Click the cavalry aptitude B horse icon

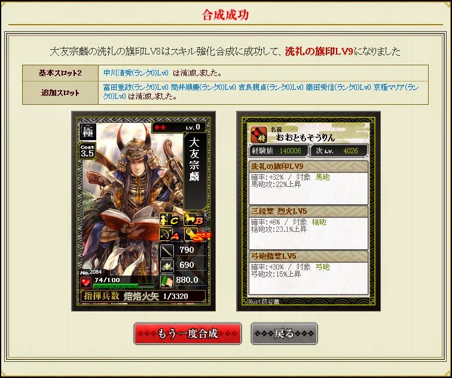pyautogui.click(x=193, y=220)
